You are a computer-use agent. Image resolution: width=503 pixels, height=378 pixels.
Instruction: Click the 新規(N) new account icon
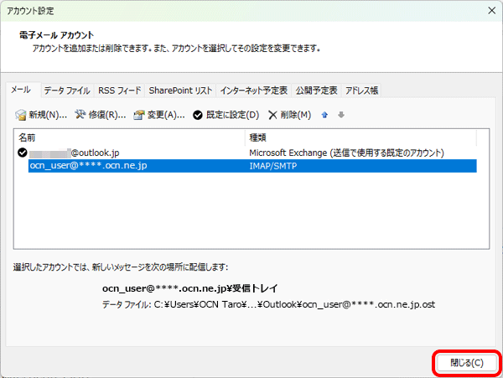click(x=21, y=115)
